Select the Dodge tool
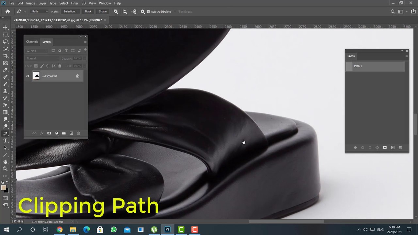Viewport: 418px width, 235px height. pos(5,126)
